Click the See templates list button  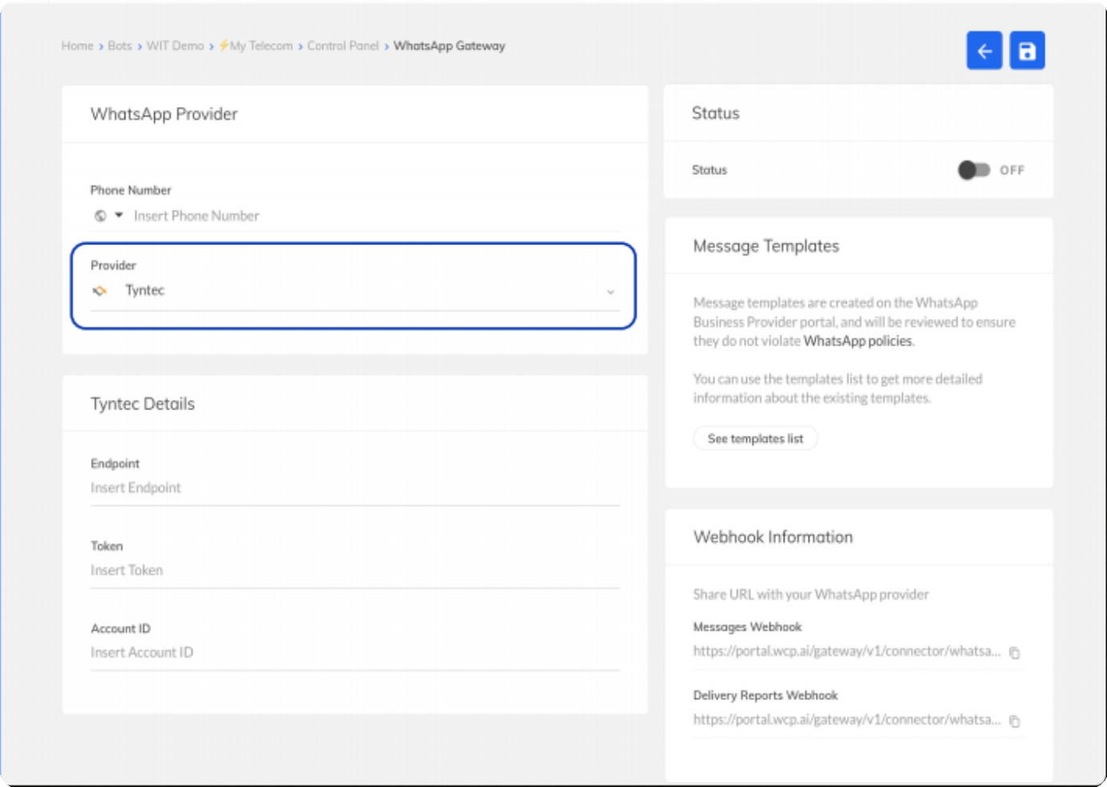[755, 439]
